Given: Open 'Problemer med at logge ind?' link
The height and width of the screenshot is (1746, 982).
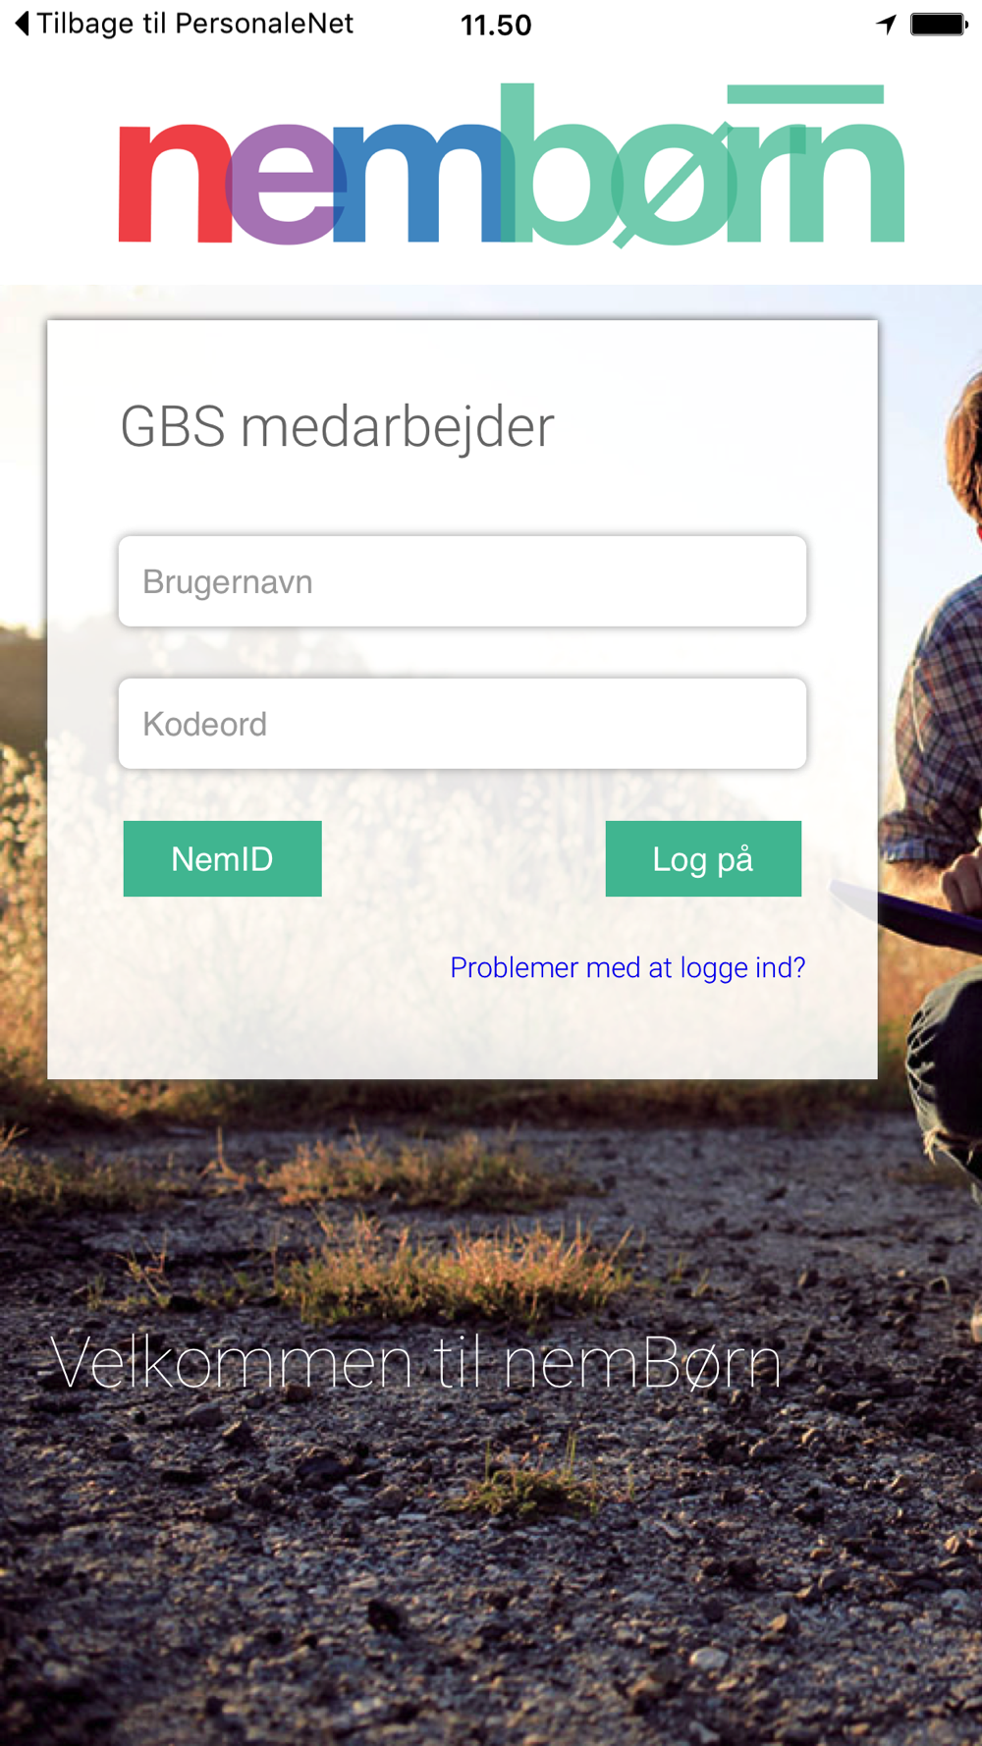Looking at the screenshot, I should [627, 967].
